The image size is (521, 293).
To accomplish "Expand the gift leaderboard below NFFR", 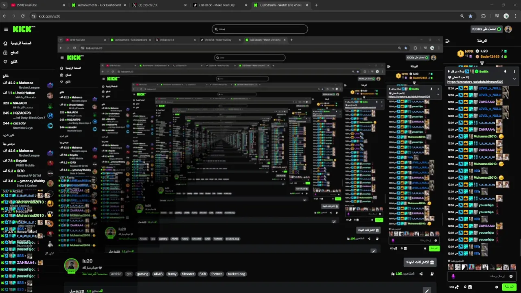I will (x=482, y=63).
